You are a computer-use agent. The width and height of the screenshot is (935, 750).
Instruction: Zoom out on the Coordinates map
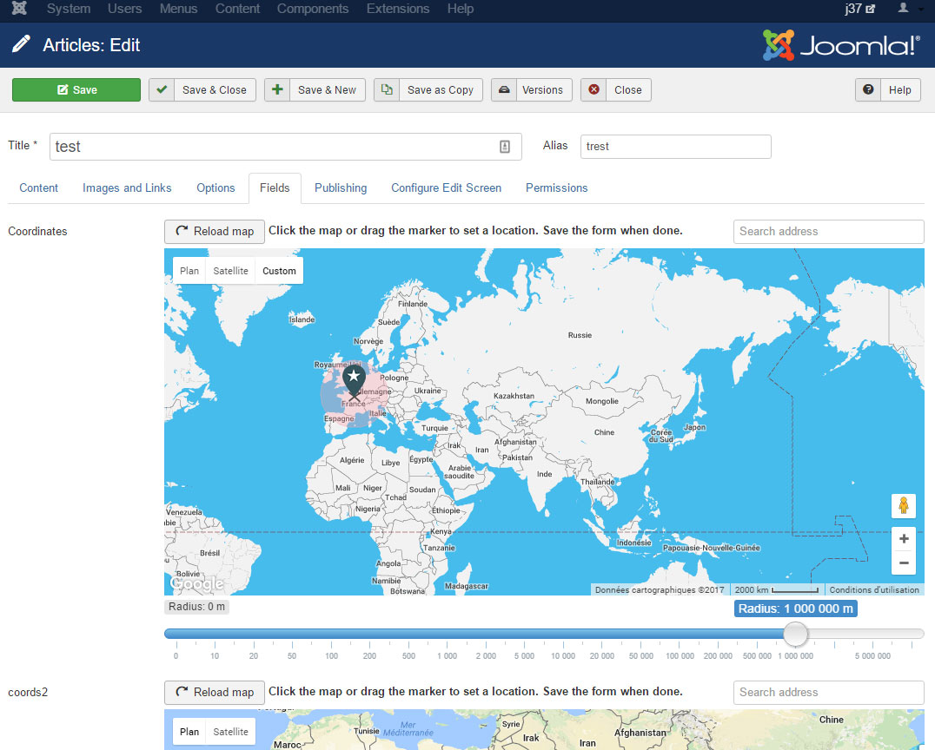click(904, 563)
